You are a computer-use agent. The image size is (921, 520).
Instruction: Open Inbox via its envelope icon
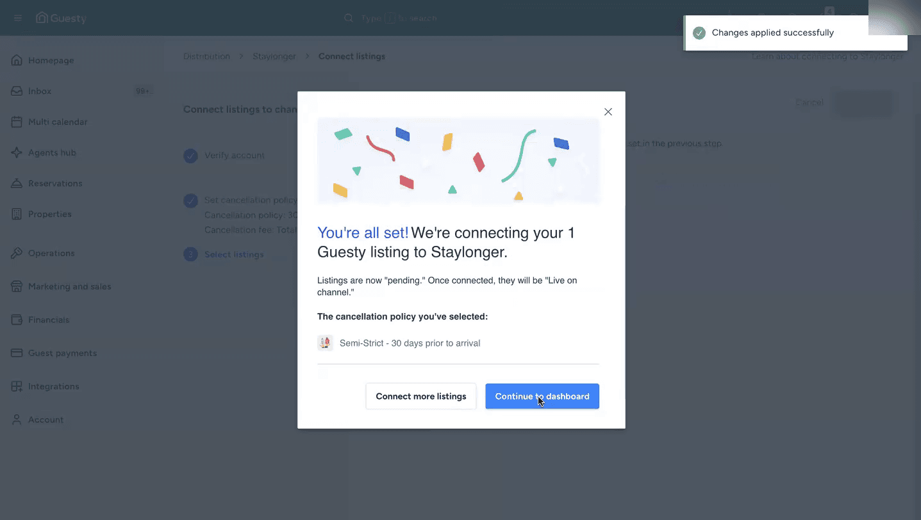tap(17, 91)
